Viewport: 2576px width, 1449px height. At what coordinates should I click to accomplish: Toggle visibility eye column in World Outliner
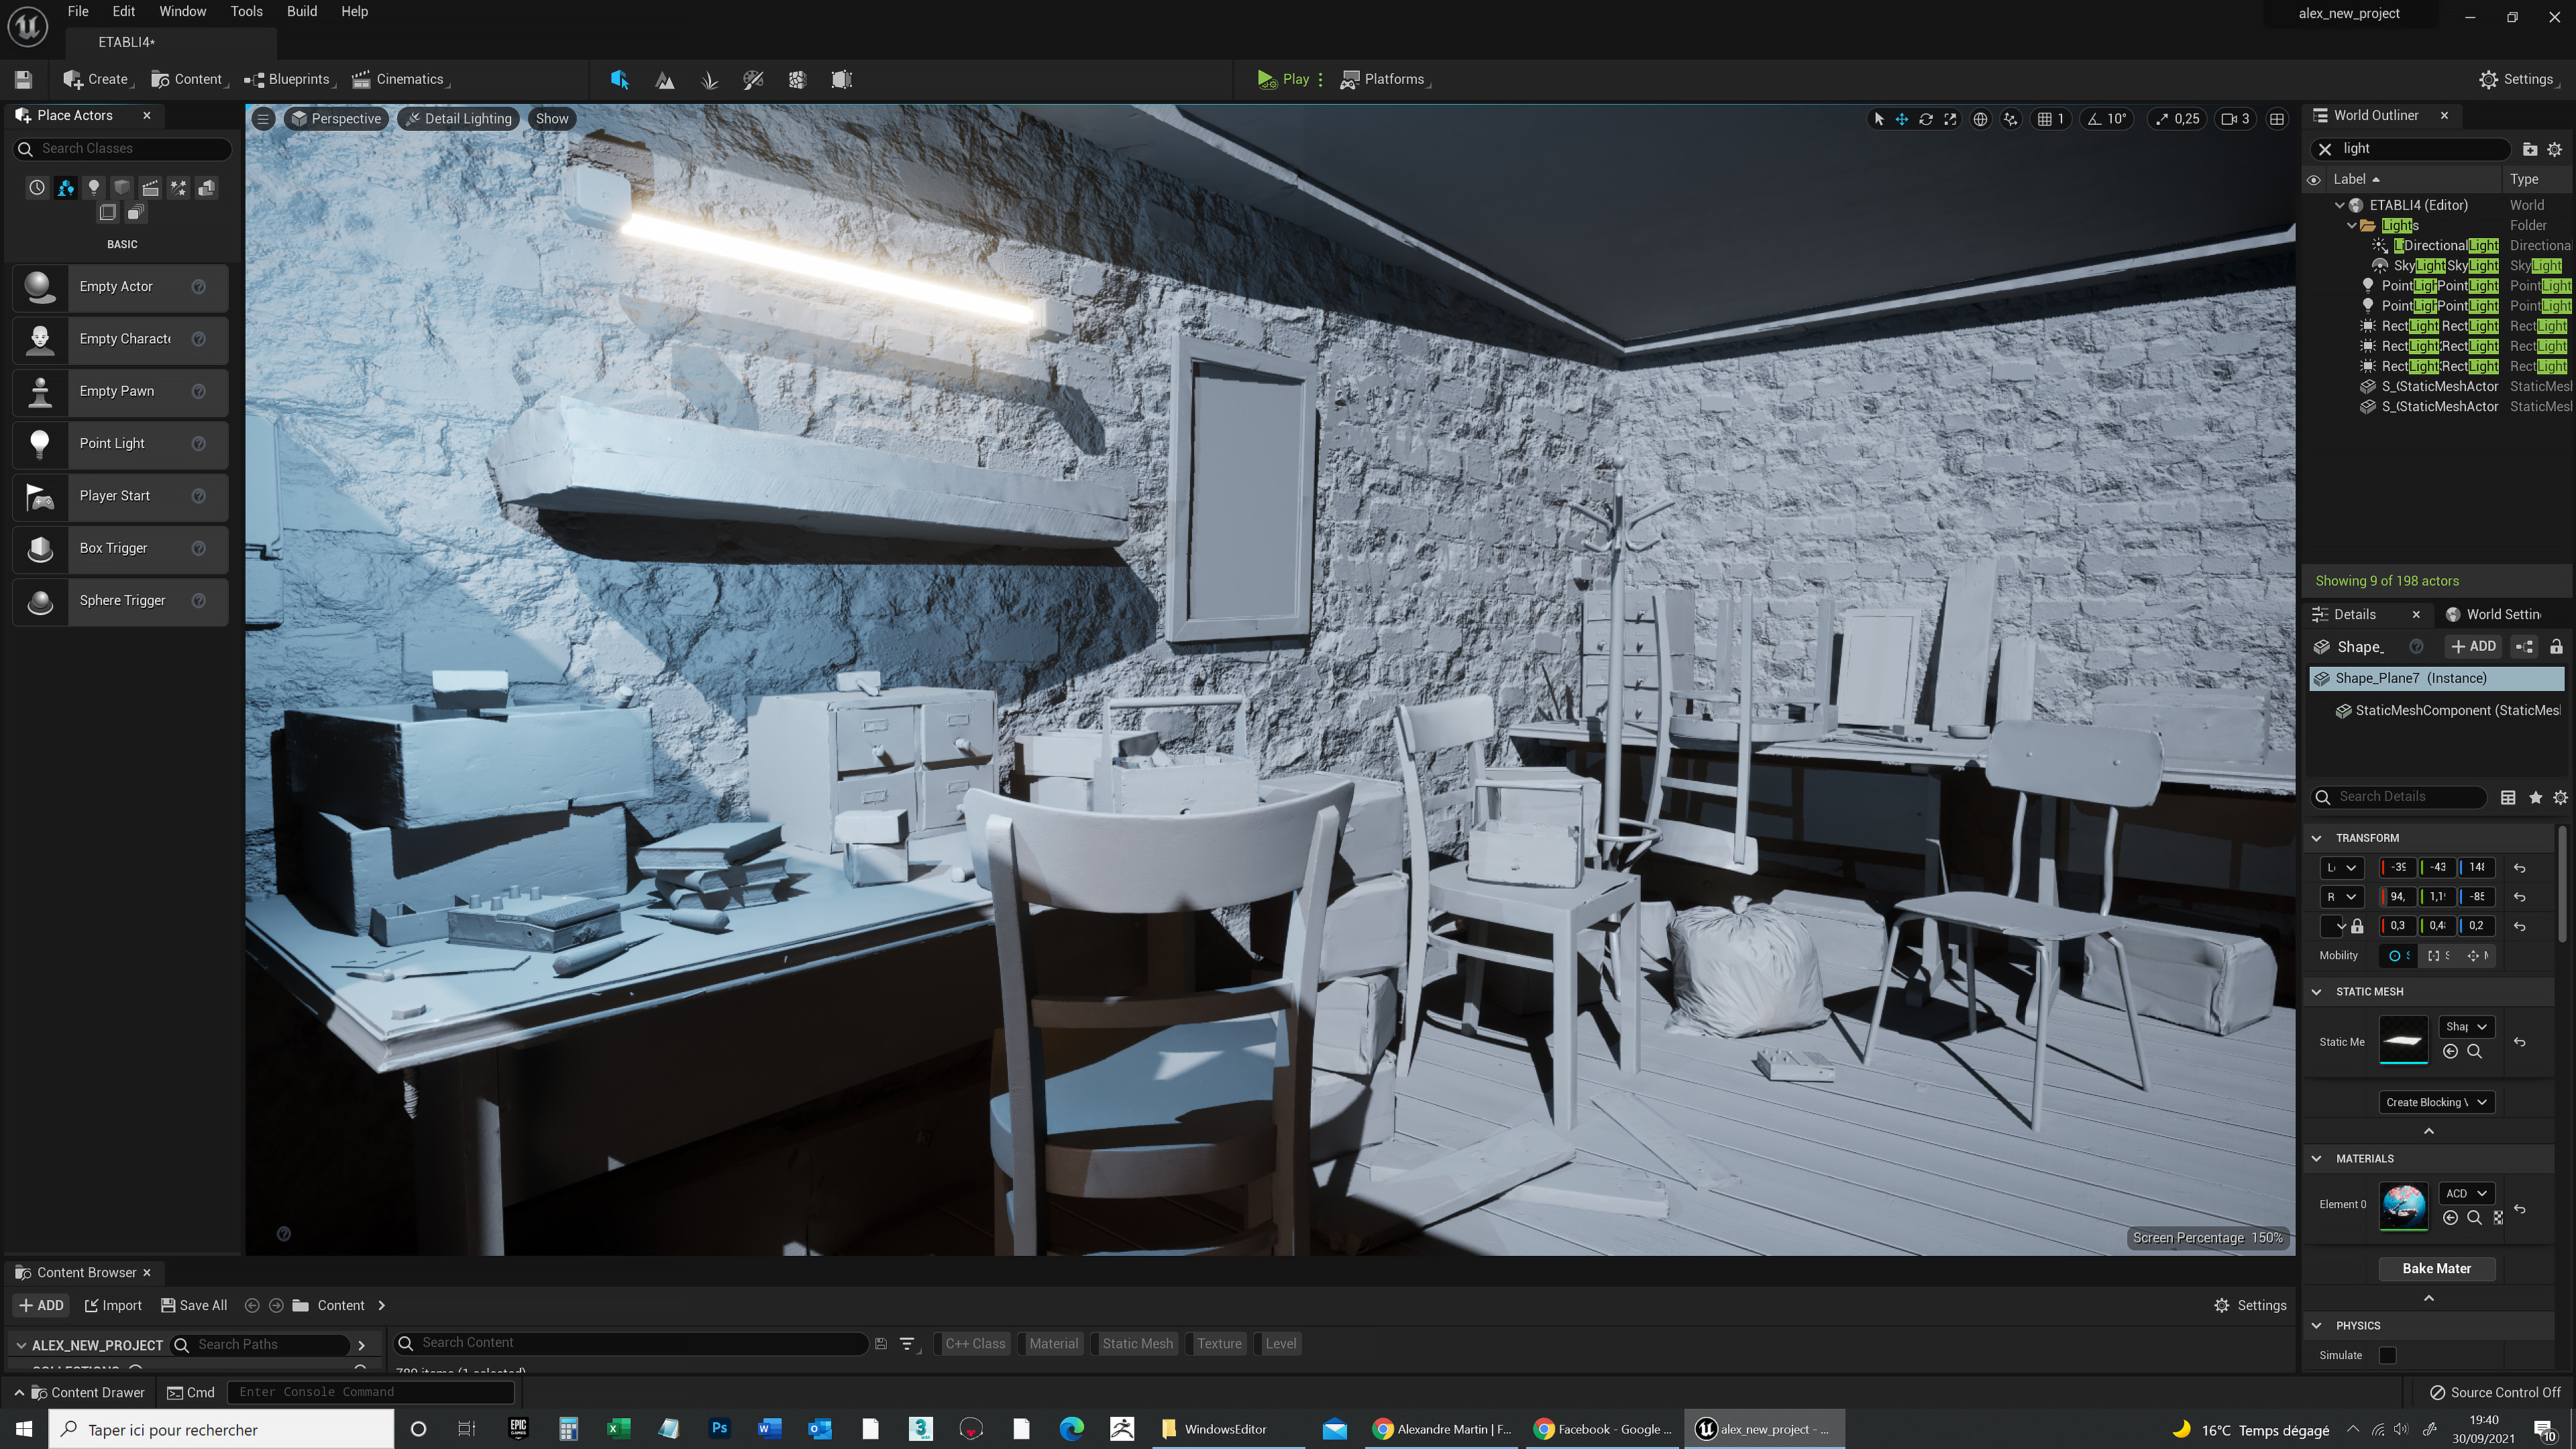[x=2314, y=180]
